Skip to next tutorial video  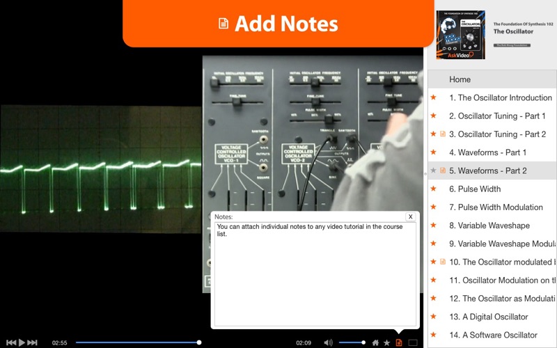[x=32, y=342]
